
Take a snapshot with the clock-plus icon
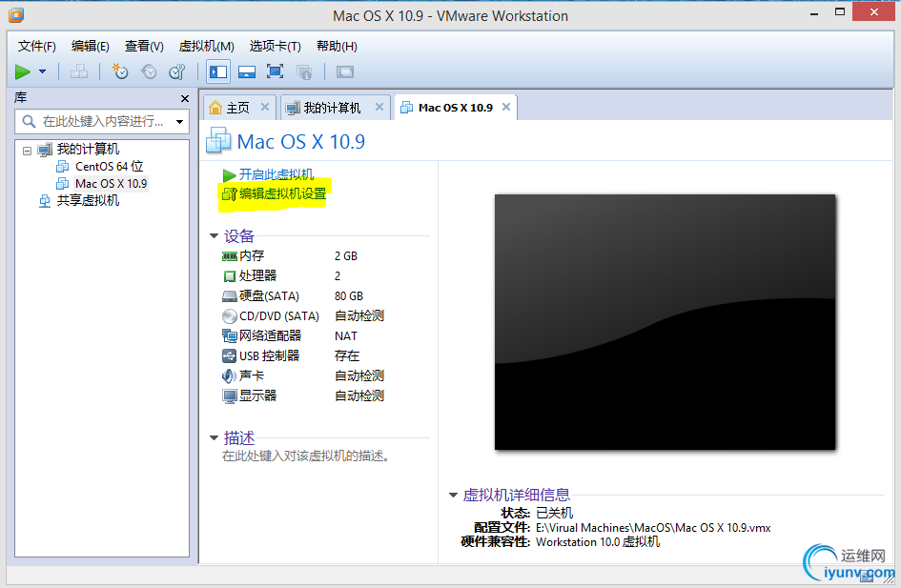(x=119, y=71)
